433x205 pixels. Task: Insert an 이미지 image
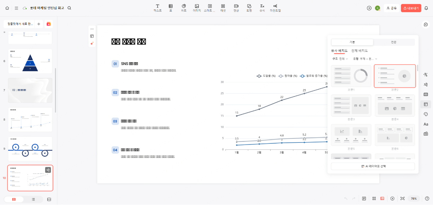point(197,8)
